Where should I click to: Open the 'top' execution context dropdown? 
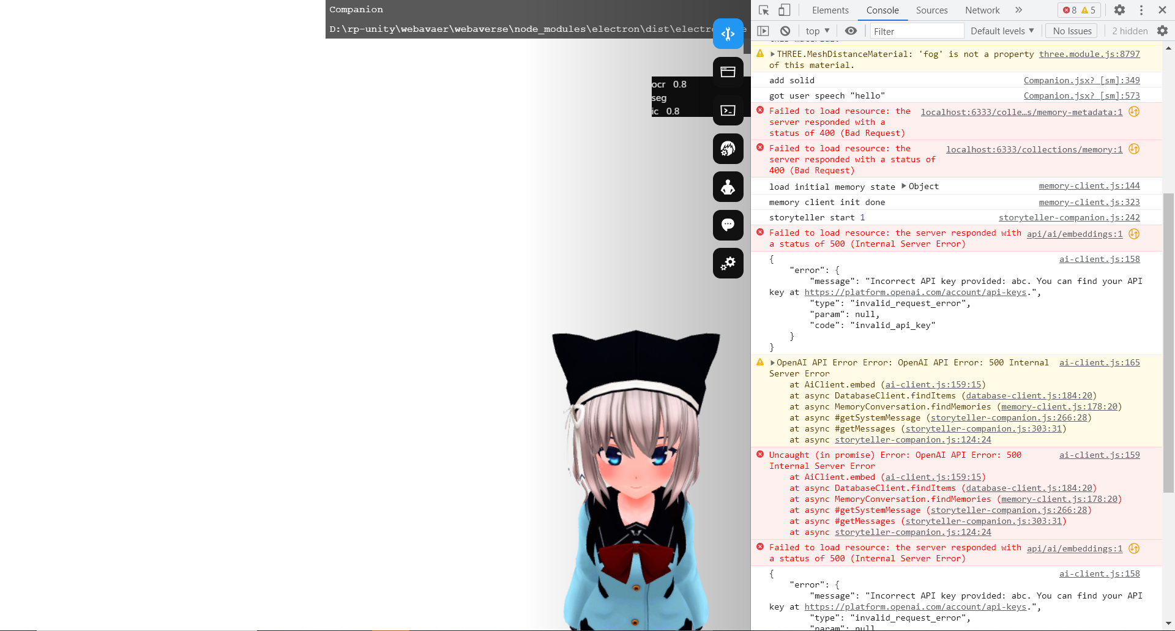click(x=816, y=31)
